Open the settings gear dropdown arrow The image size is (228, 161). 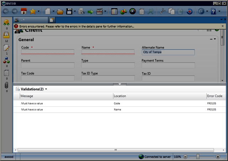[207, 11]
